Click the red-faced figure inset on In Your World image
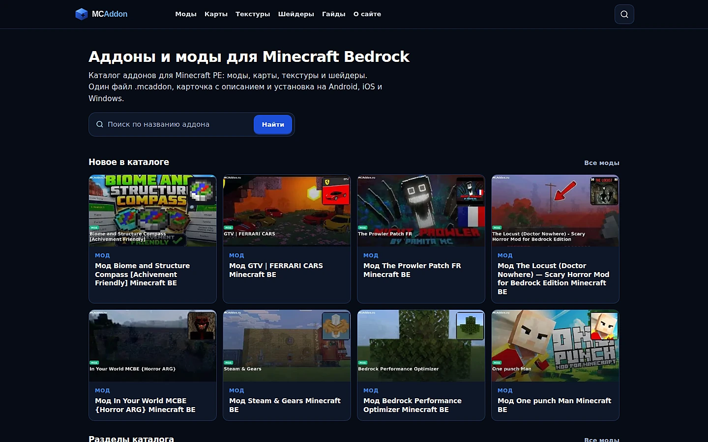 202,326
